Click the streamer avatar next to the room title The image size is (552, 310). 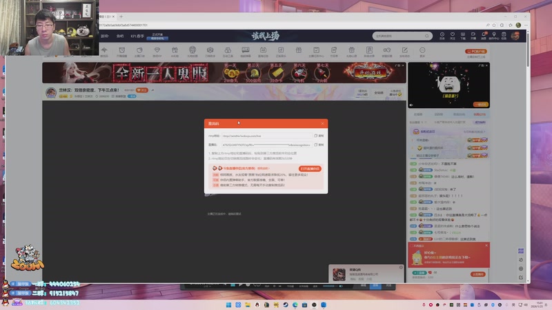51,92
